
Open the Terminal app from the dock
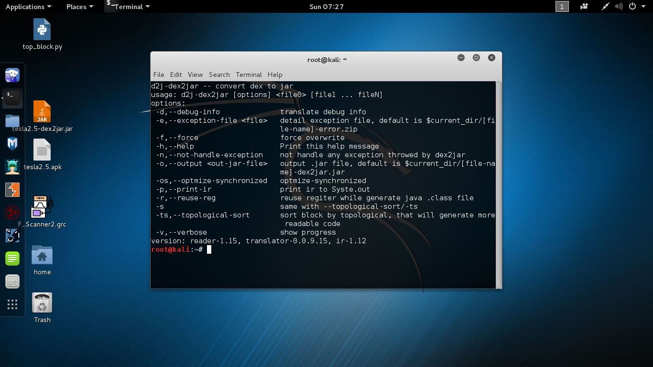(12, 98)
